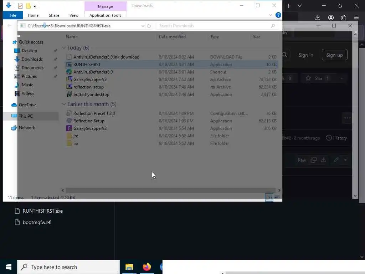Image resolution: width=365 pixels, height=274 pixels.
Task: Click Sign in on the web page
Action: point(306,55)
